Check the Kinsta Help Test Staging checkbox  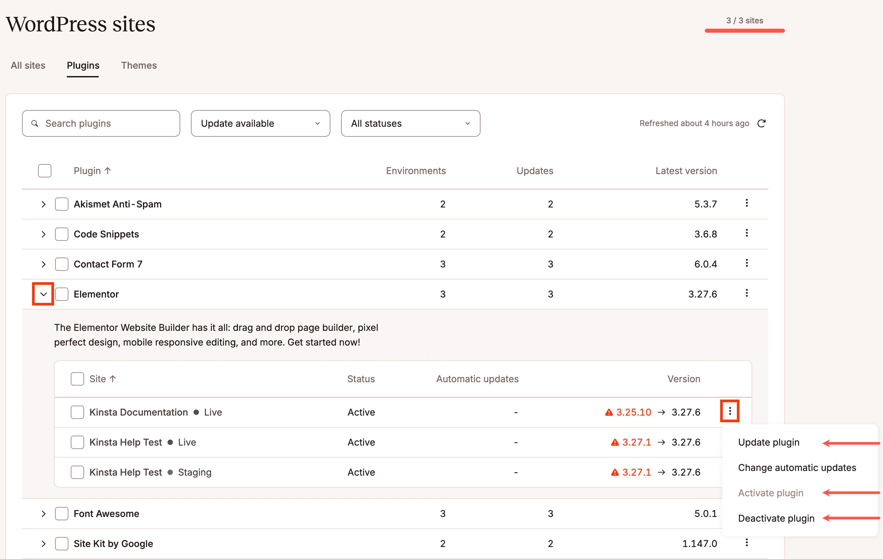pos(77,473)
